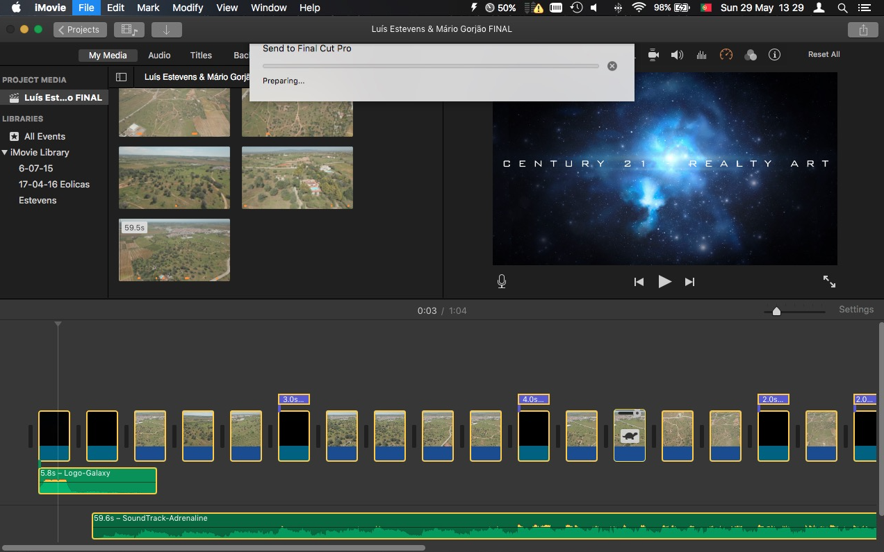Open the Apple menu
Screen dimensions: 884x552
[16, 8]
